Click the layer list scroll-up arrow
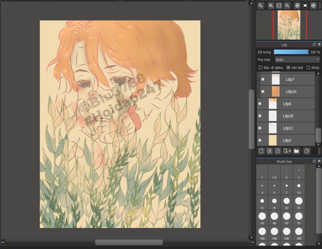This screenshot has width=322, height=249. [318, 73]
